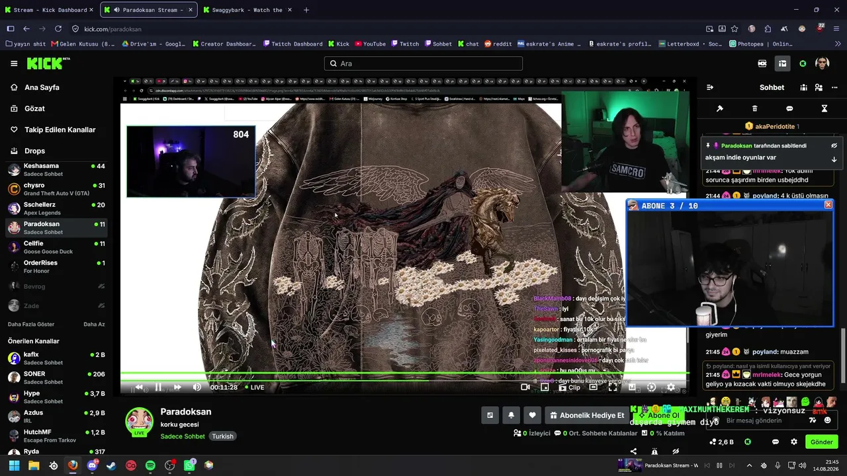Open chat settings gear
847x476 pixels.
click(x=794, y=442)
